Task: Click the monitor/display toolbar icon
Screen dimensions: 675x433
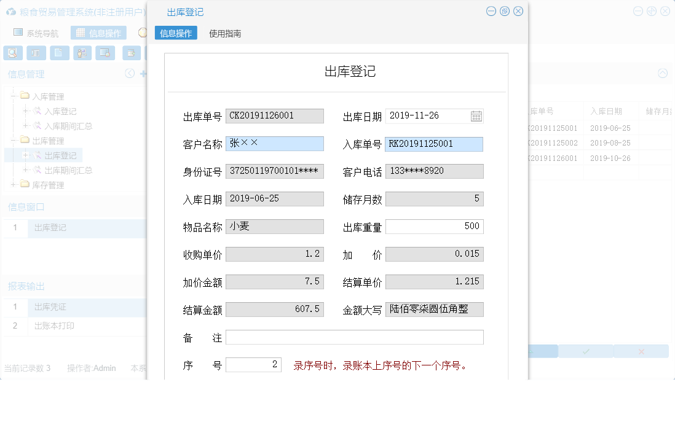Action: click(105, 53)
